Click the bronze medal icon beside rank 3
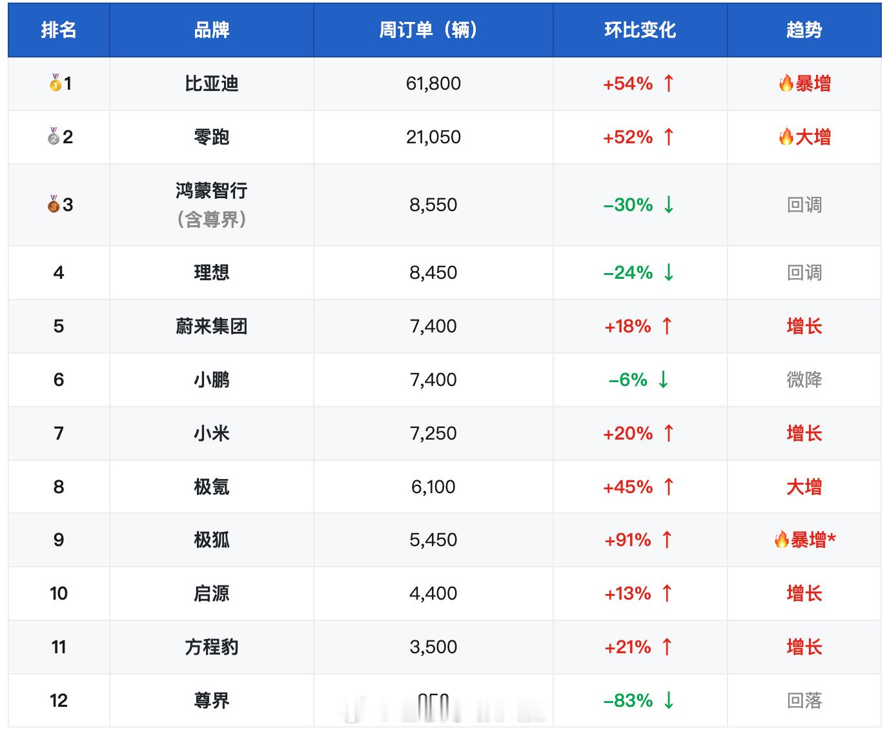The width and height of the screenshot is (887, 732). click(x=54, y=205)
